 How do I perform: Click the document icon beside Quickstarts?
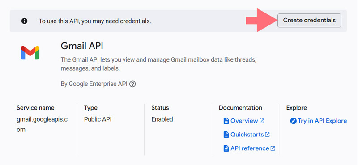pyautogui.click(x=226, y=135)
